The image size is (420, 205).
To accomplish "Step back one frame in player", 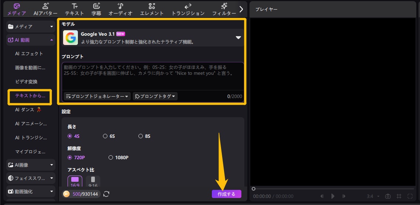I will pyautogui.click(x=322, y=196).
